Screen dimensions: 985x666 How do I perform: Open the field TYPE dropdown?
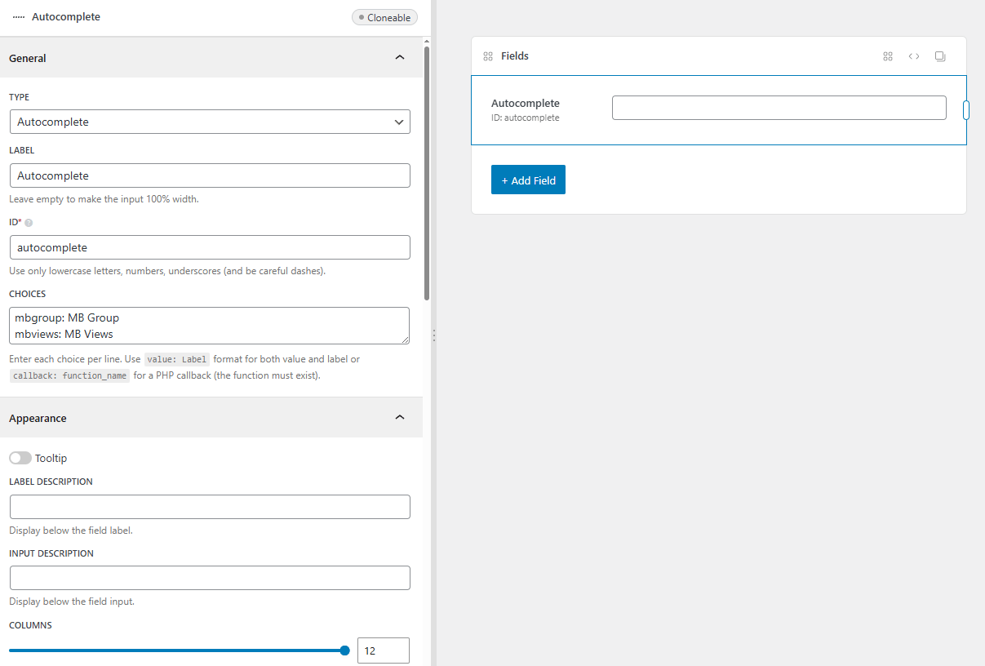click(210, 121)
